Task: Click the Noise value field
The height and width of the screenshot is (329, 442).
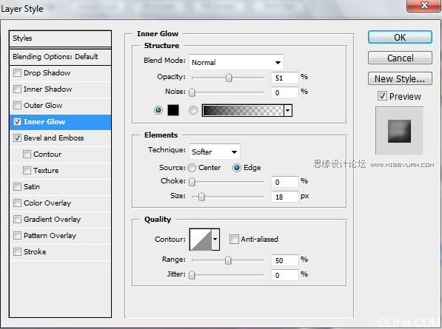Action: point(285,92)
